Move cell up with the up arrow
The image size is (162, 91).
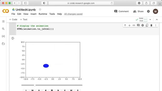(x=125, y=25)
